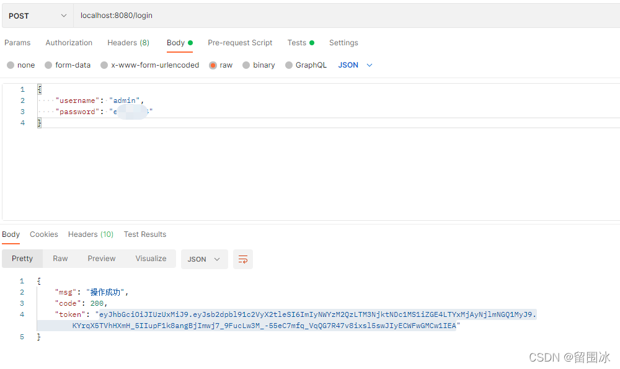The height and width of the screenshot is (369, 620).
Task: Switch response view to Visualize
Action: tap(151, 259)
